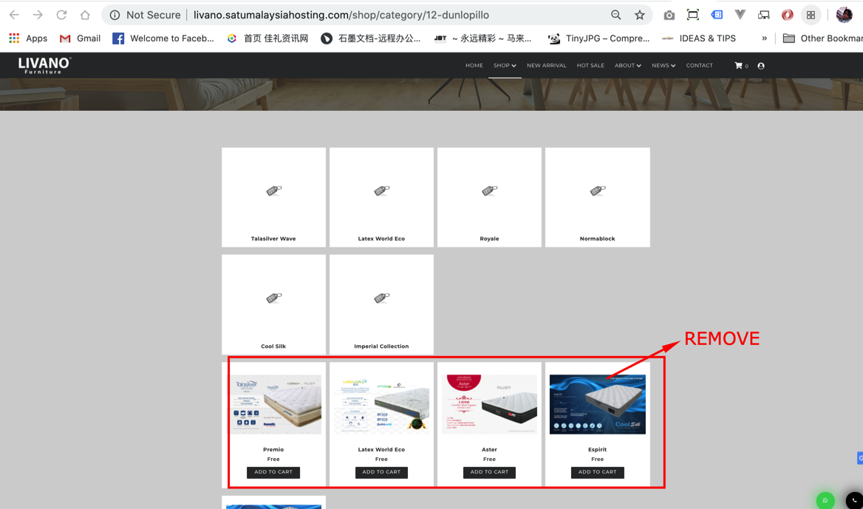Click the Latex World Eco product image
This screenshot has height=509, width=863.
pos(383,404)
